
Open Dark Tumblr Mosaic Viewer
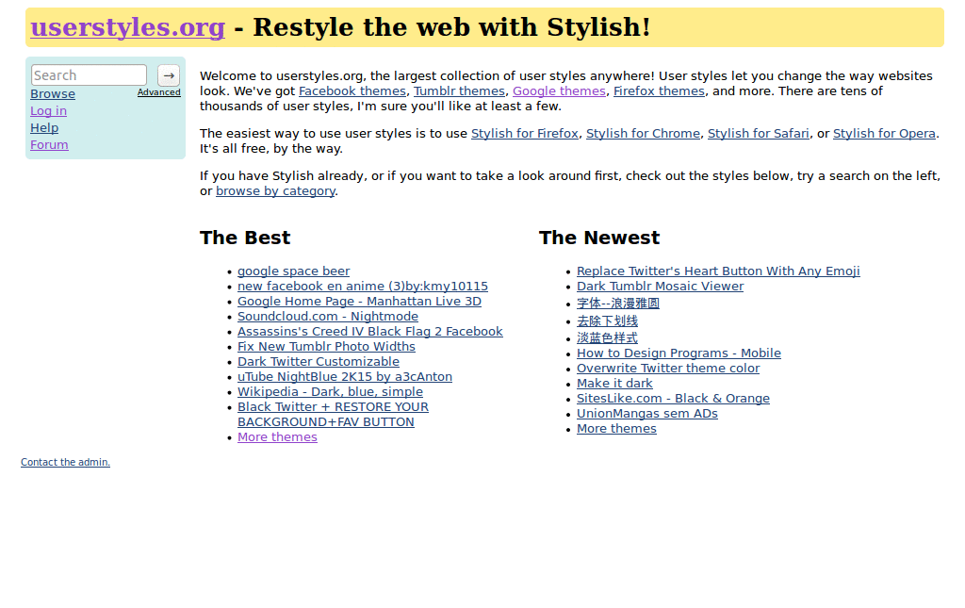point(661,287)
